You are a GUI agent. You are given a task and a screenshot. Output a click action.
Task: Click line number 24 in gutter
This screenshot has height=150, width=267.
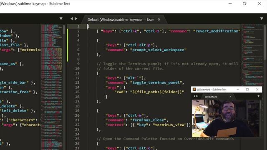[77, 134]
